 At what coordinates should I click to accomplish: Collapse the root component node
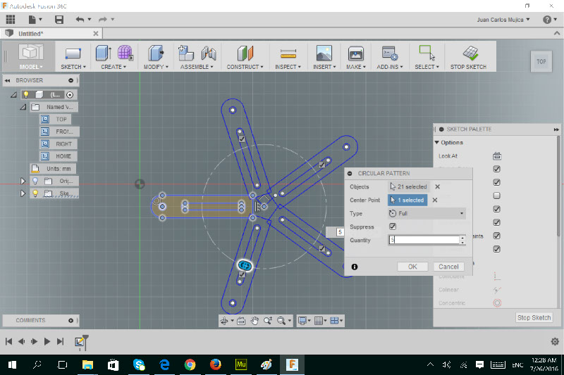click(13, 95)
